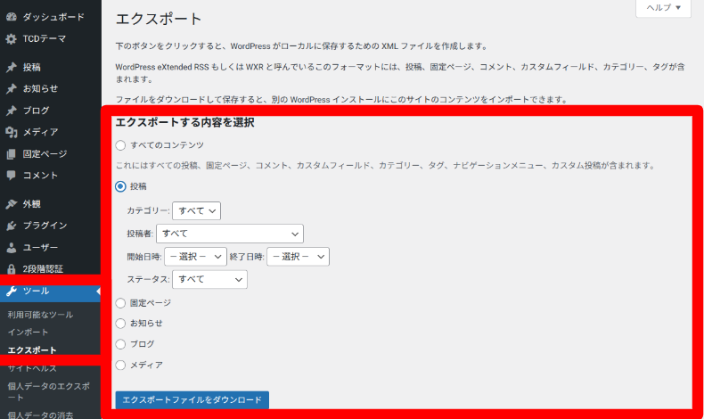This screenshot has height=419, width=704.
Task: Select the 投稿 radio button
Action: coord(120,186)
